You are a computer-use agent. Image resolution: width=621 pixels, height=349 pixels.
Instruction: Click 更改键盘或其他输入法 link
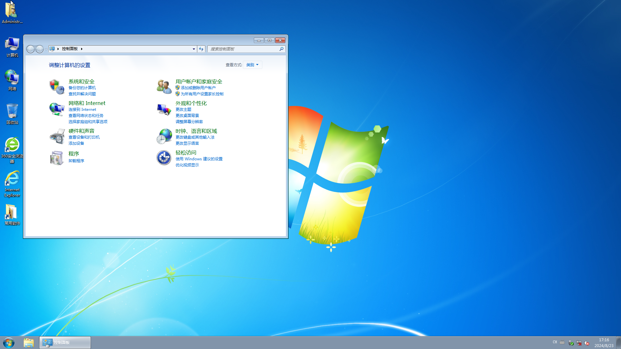tap(195, 137)
